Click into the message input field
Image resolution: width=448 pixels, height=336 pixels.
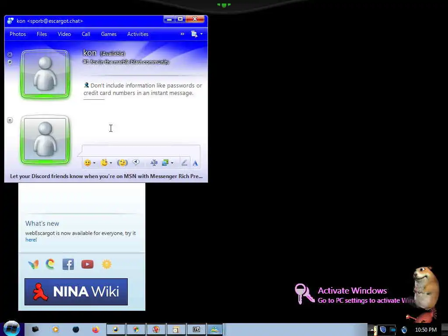(141, 151)
